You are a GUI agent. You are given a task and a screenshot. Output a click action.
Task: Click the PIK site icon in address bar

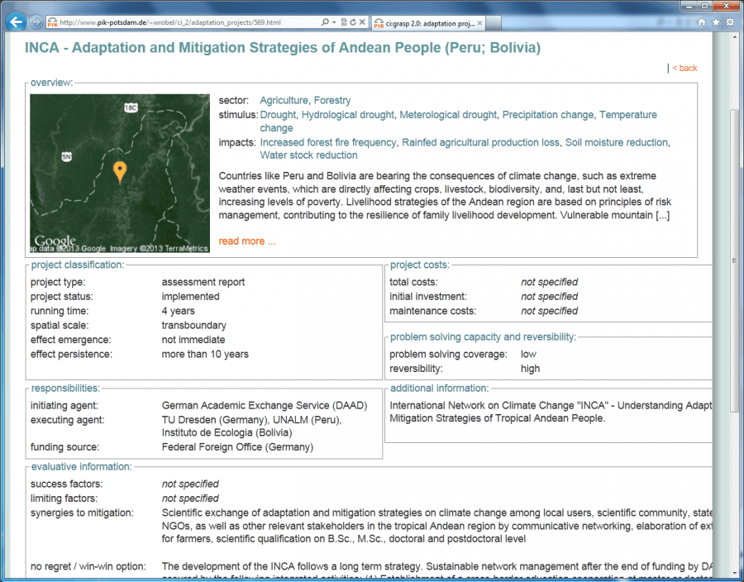(52, 22)
